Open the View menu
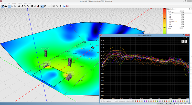192x105 pixels. click(x=9, y=3)
